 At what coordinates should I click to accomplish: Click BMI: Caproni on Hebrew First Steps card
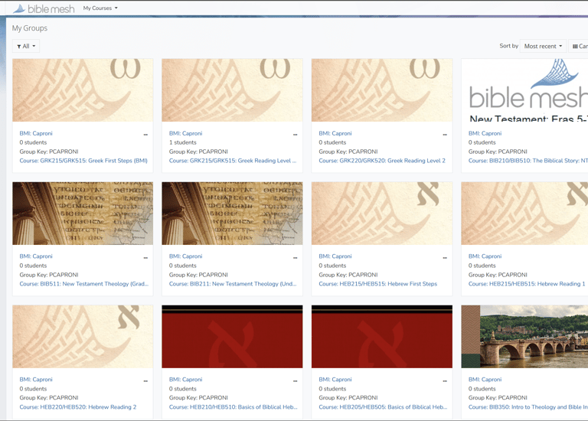coord(335,256)
